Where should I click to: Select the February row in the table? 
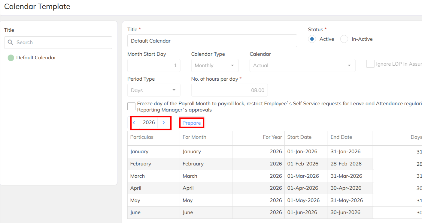141,164
